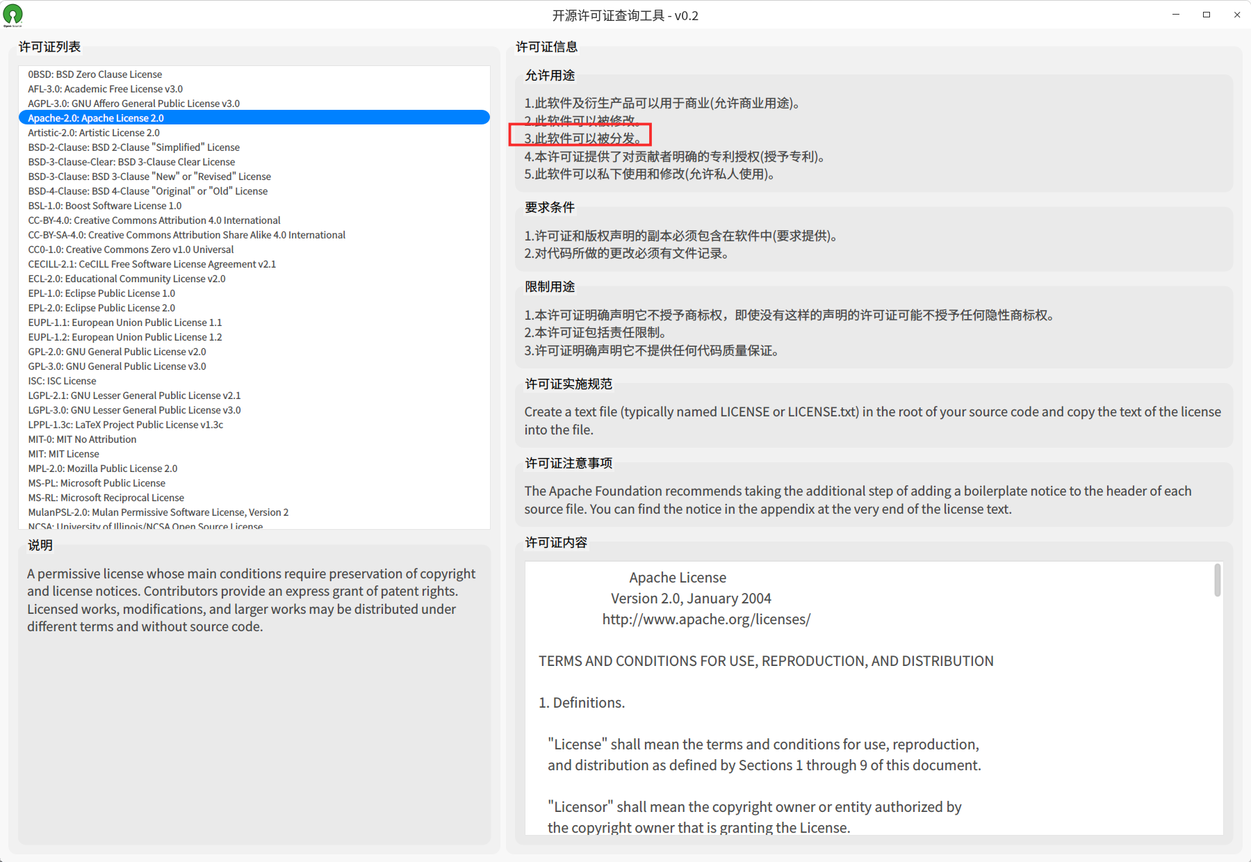Select BSD-3-Clause-Clear: BSD 3-Clause Clear License
Screen dimensions: 1251x862
click(x=254, y=162)
